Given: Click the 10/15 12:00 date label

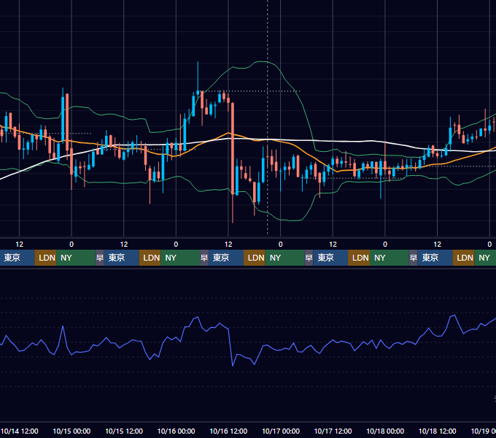Looking at the screenshot, I should click(x=124, y=431).
